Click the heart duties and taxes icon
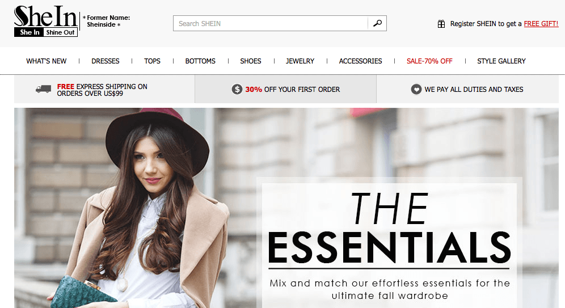 pos(416,90)
